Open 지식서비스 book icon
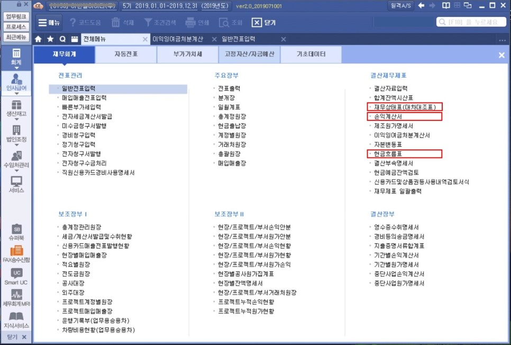The width and height of the screenshot is (511, 345). 16,320
